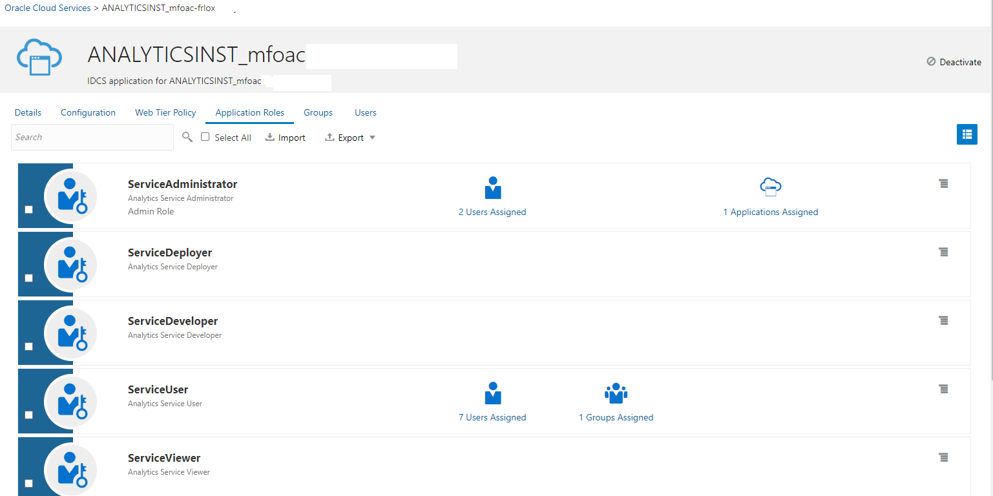This screenshot has width=993, height=496.
Task: Click the applications cloud icon for ServiceAdministrator
Action: 771,187
